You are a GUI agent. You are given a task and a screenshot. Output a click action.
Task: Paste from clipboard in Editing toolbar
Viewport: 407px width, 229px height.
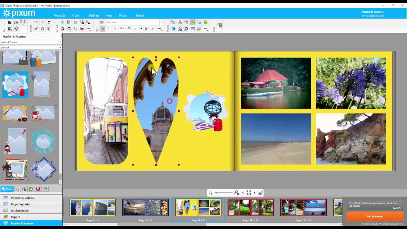point(49,29)
